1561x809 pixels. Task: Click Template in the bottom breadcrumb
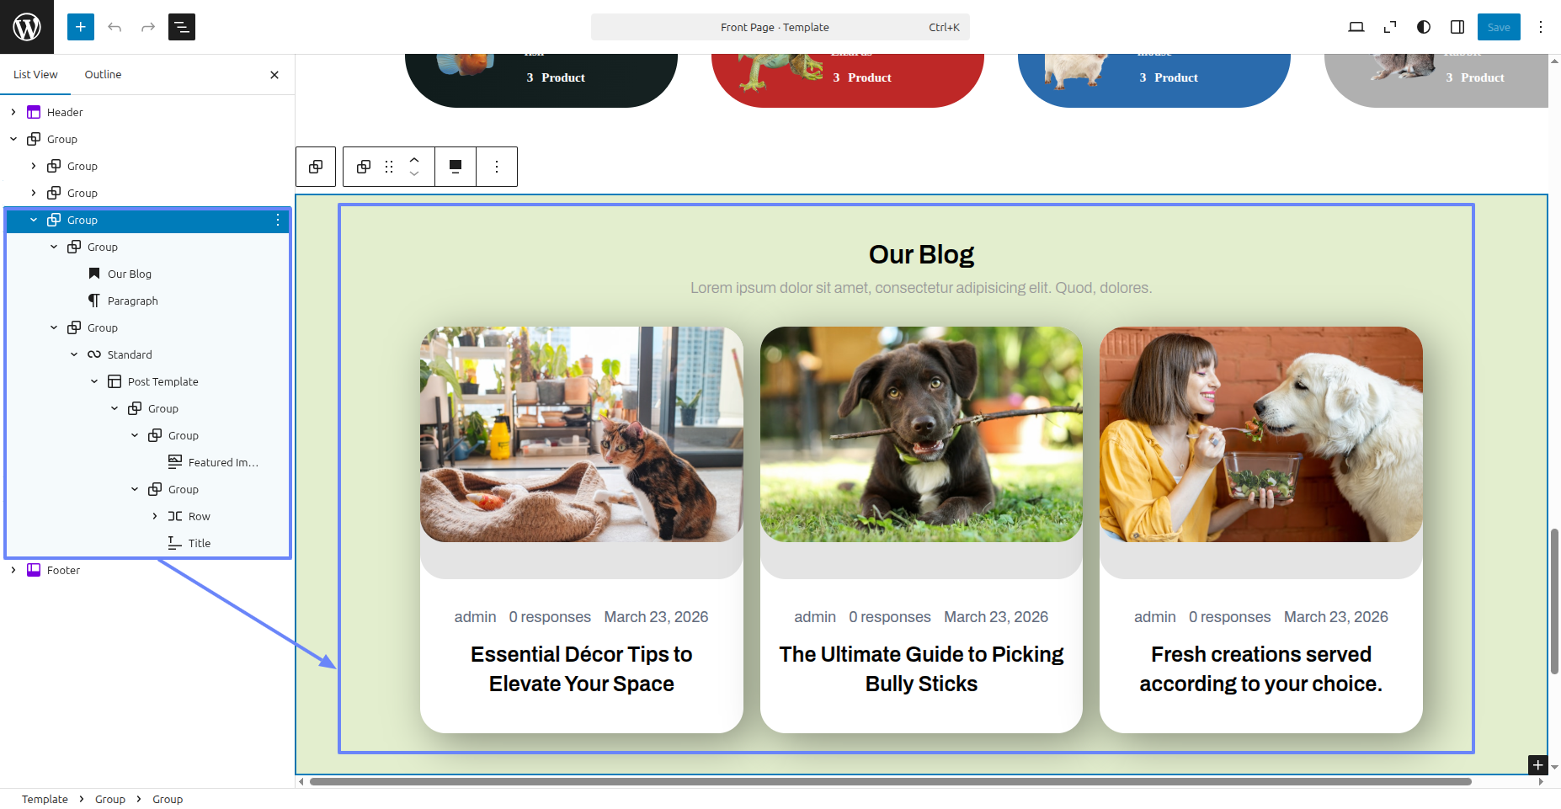[x=45, y=799]
